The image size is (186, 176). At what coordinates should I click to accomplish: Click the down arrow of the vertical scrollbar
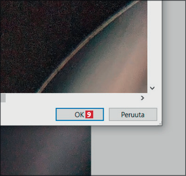152,88
